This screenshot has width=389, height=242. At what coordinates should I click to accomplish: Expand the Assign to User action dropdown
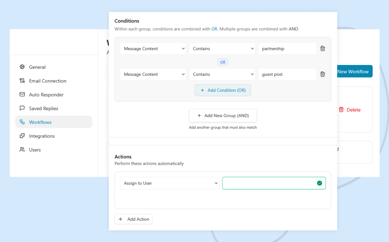point(170,183)
